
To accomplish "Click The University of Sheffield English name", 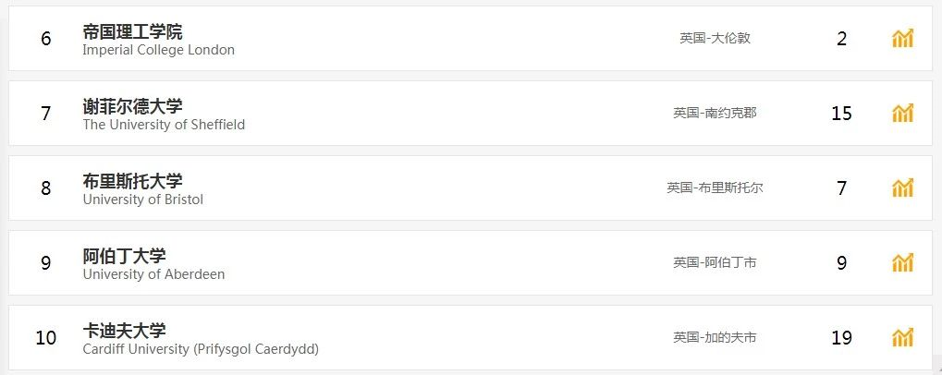I will (164, 125).
